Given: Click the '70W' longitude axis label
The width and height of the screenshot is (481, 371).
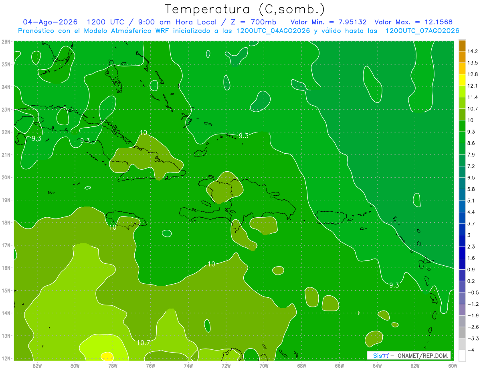Looking at the screenshot, I should pos(264,365).
